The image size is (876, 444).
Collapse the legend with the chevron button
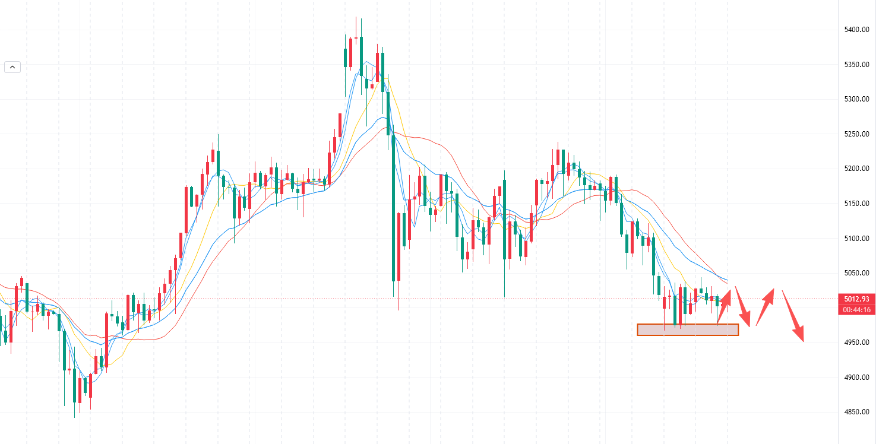(12, 67)
